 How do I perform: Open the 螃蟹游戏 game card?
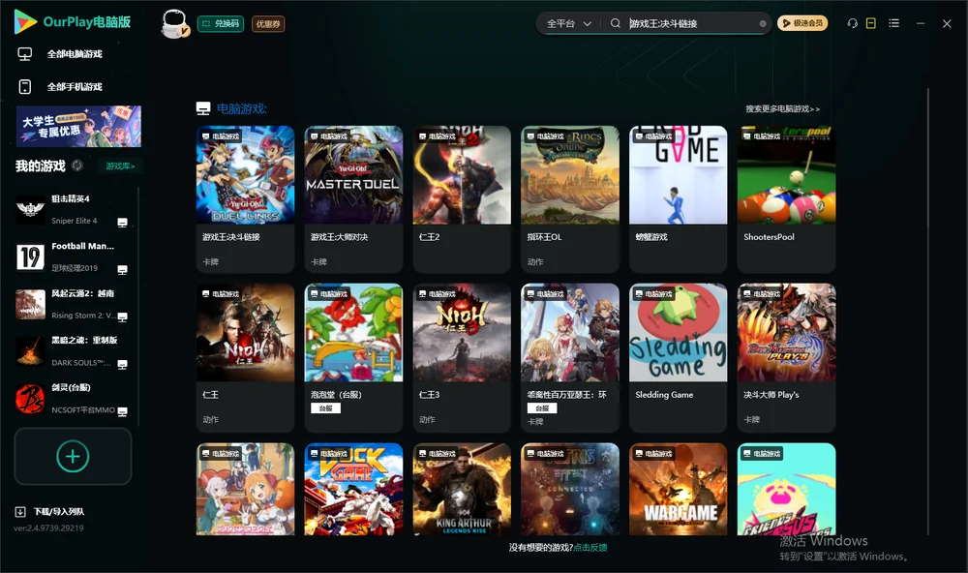coord(678,198)
